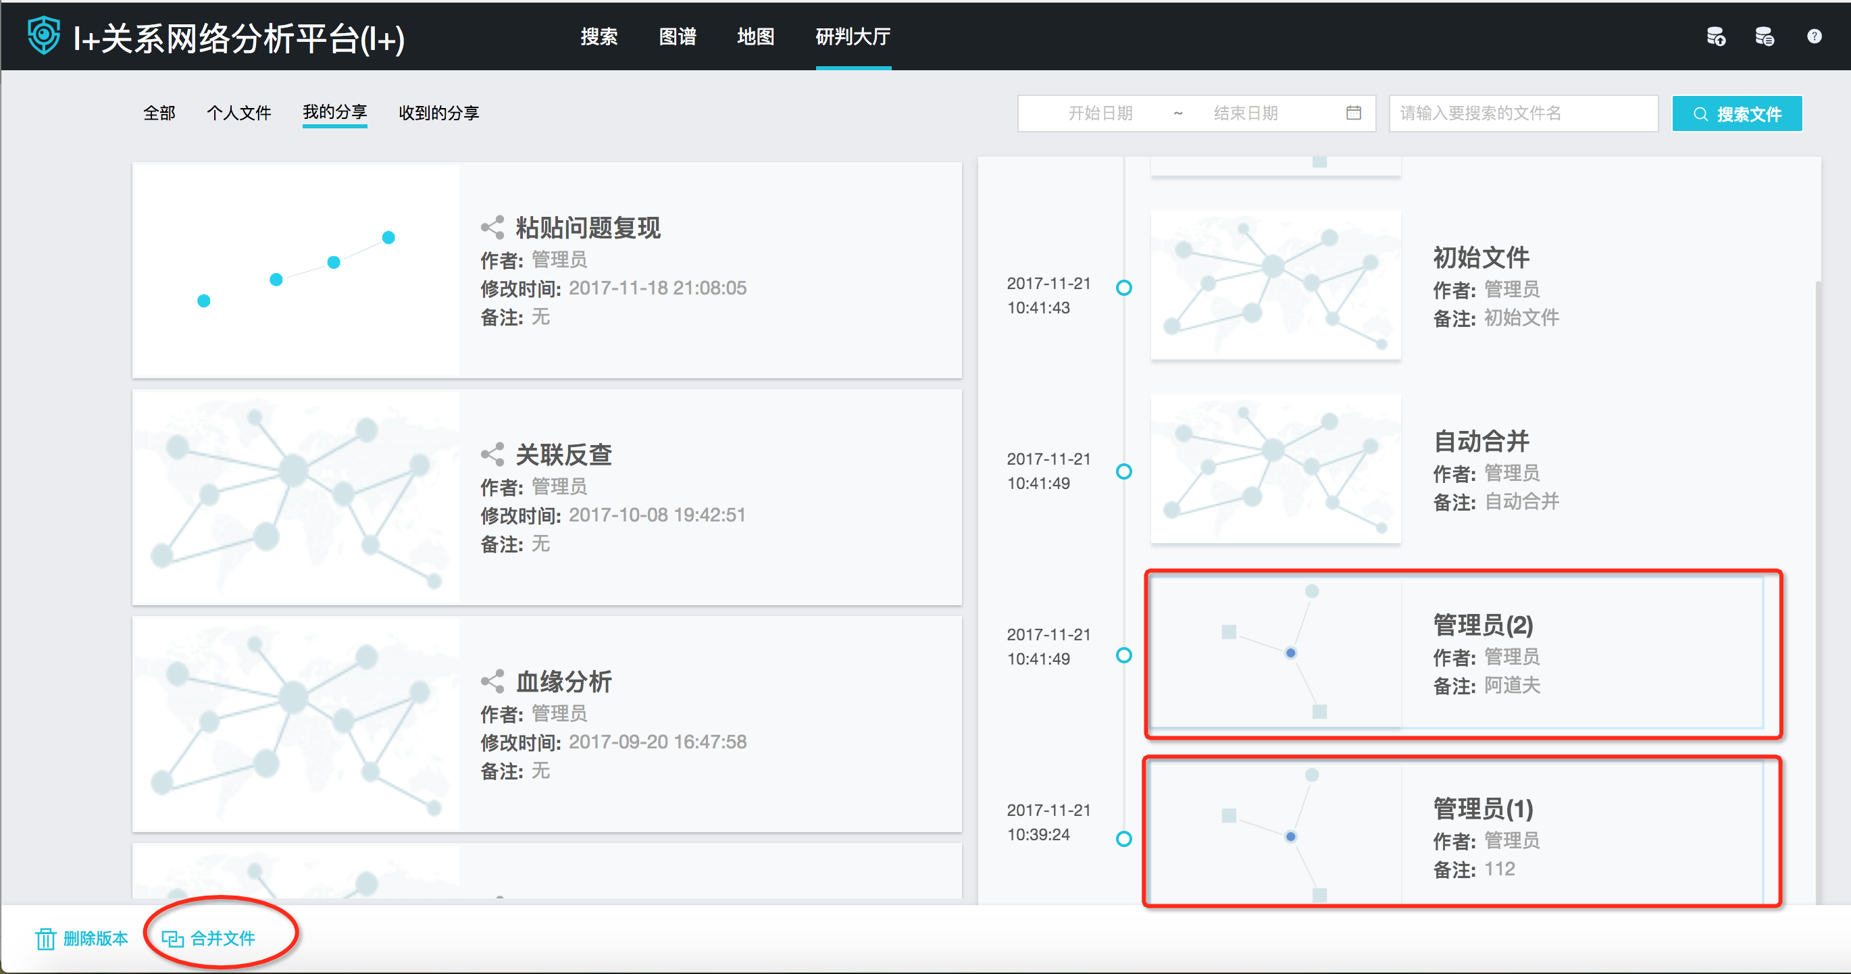Image resolution: width=1851 pixels, height=974 pixels.
Task: Open thumbnail of 初始文件 version
Action: click(x=1275, y=284)
